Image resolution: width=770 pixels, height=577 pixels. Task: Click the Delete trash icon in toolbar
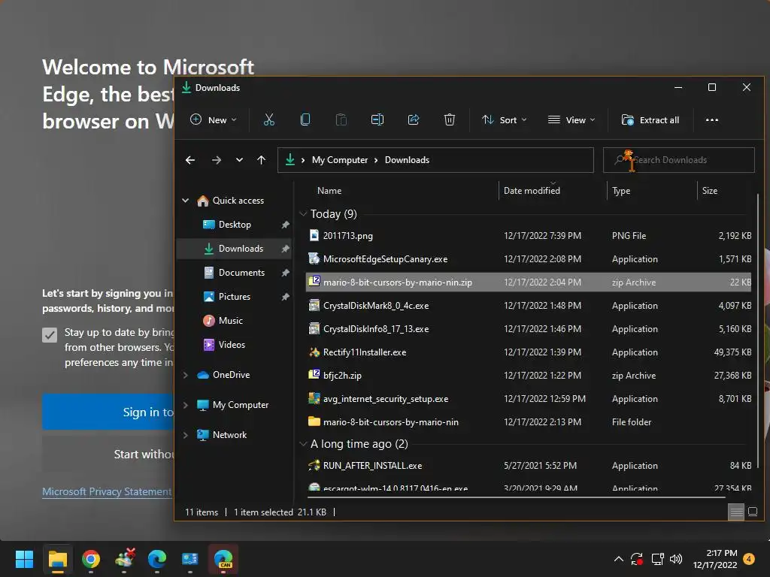(x=450, y=119)
